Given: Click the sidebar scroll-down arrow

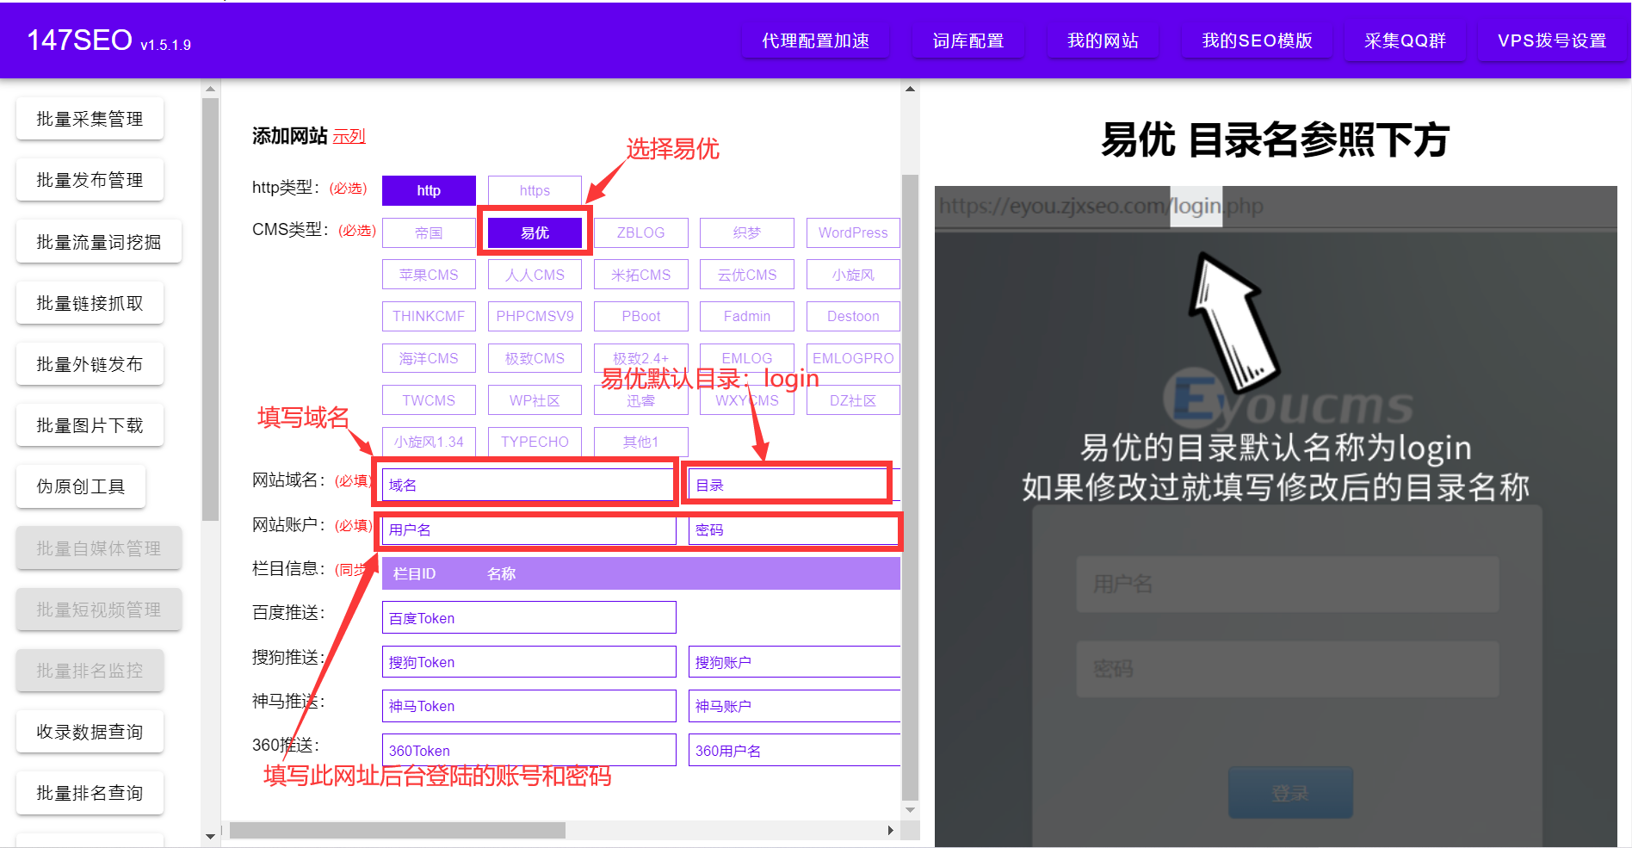Looking at the screenshot, I should point(210,836).
